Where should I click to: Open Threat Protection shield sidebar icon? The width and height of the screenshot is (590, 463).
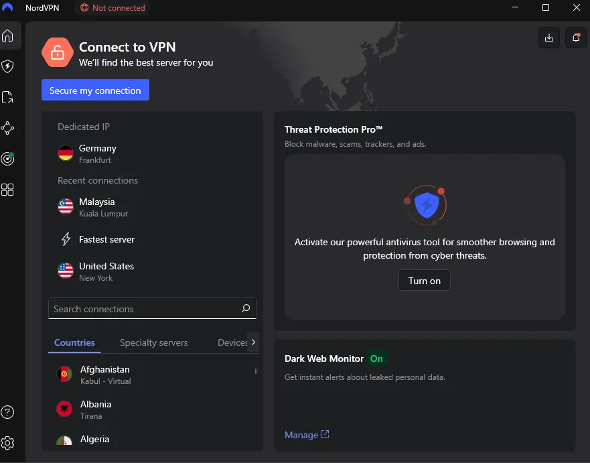(x=7, y=66)
